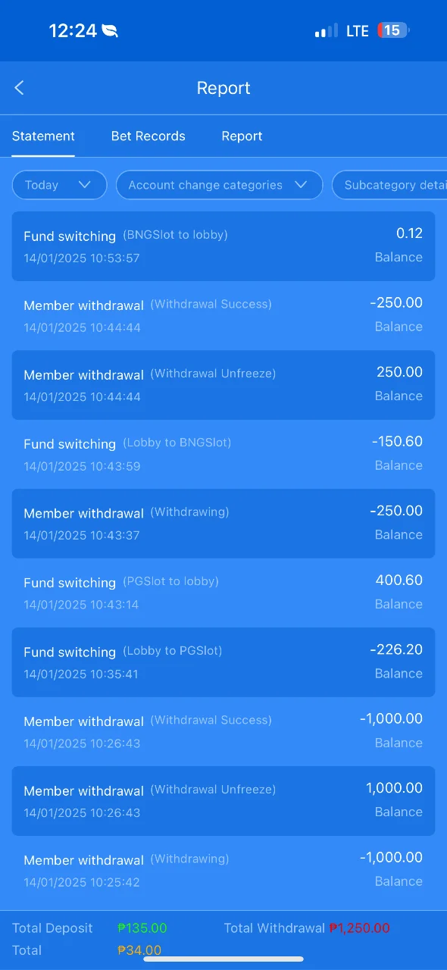Screen dimensions: 447x970
Task: Expand Account change categories dropdown
Action: tap(219, 185)
